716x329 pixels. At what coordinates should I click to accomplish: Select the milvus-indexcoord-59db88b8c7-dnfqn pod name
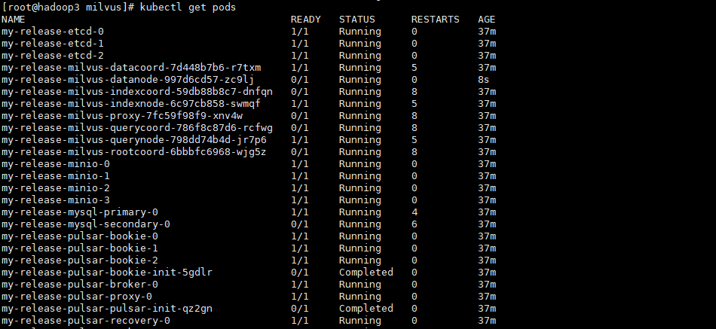[137, 92]
